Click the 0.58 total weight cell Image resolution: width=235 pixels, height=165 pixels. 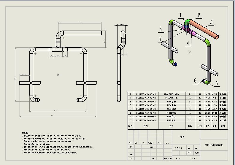coord(215,94)
